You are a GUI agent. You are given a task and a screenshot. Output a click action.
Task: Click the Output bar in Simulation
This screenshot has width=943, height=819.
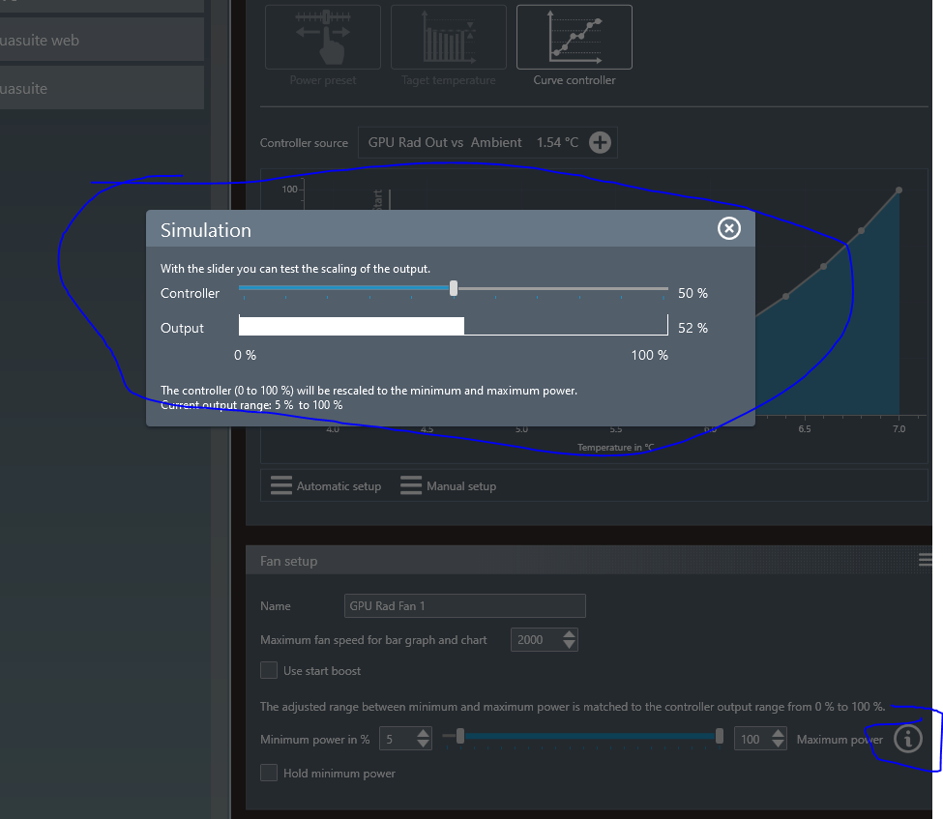coord(454,325)
